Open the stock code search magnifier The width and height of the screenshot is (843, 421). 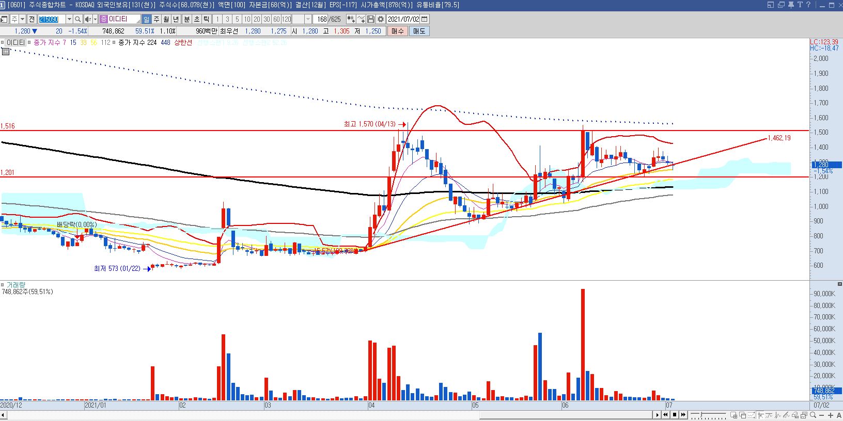point(77,19)
